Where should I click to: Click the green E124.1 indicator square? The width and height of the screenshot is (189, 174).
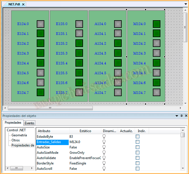pyautogui.click(x=40, y=34)
